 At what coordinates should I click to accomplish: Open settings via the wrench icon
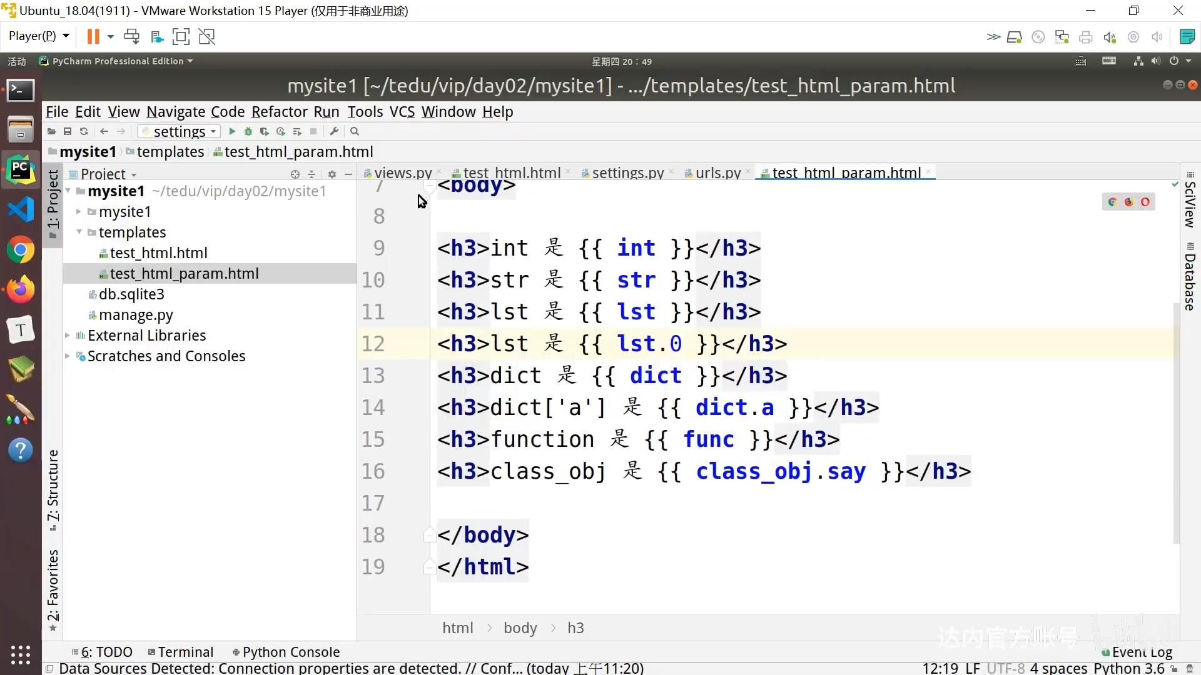coord(335,131)
